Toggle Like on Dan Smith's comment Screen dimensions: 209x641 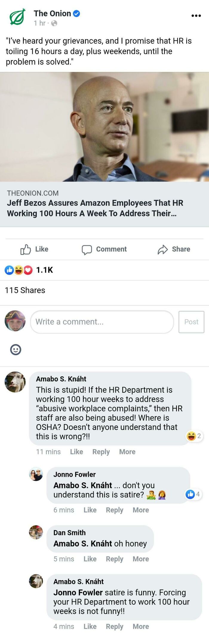click(x=90, y=559)
